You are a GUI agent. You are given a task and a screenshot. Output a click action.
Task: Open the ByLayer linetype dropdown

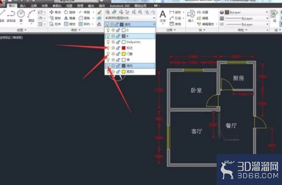247,24
